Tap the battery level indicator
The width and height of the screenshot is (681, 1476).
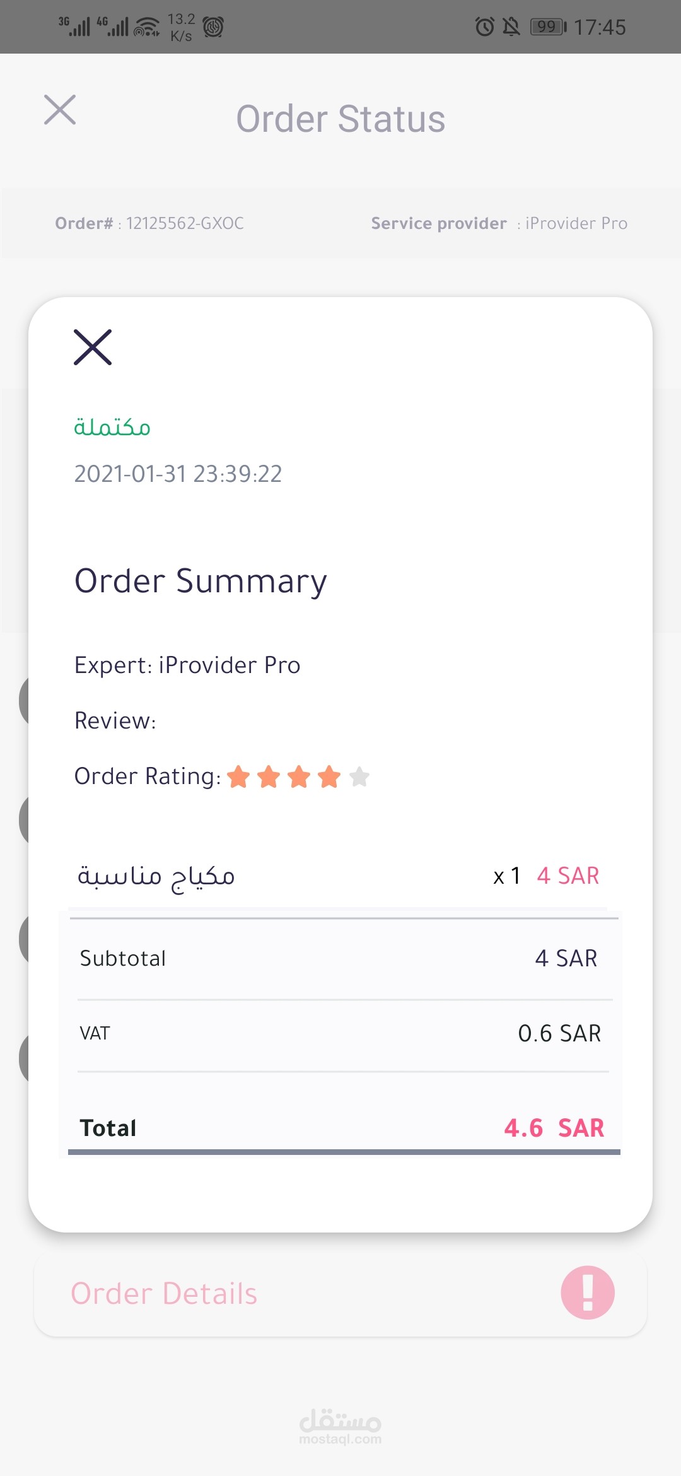548,26
